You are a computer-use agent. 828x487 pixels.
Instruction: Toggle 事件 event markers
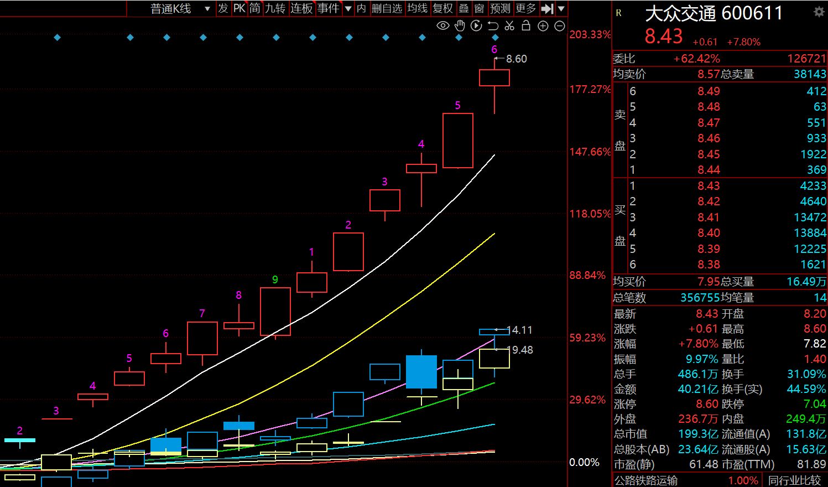click(328, 8)
